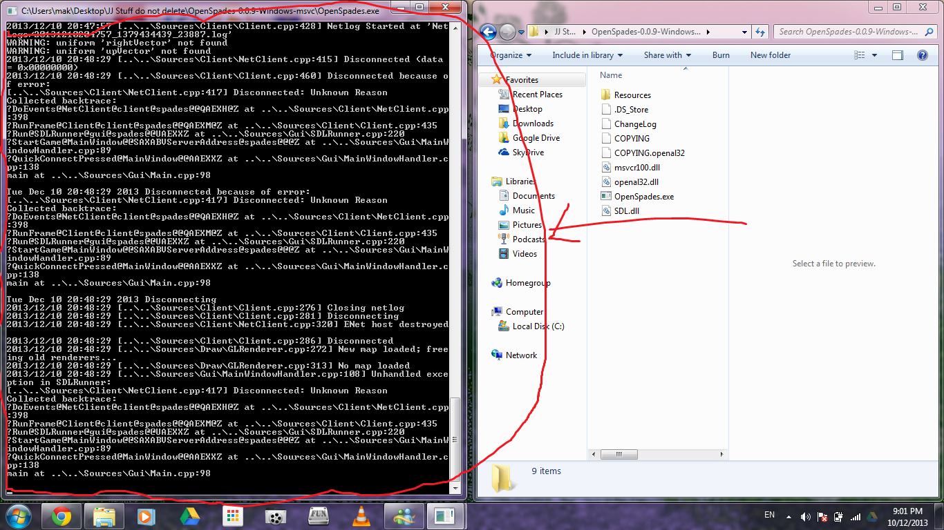
Task: Open the change view options arrow
Action: [874, 55]
